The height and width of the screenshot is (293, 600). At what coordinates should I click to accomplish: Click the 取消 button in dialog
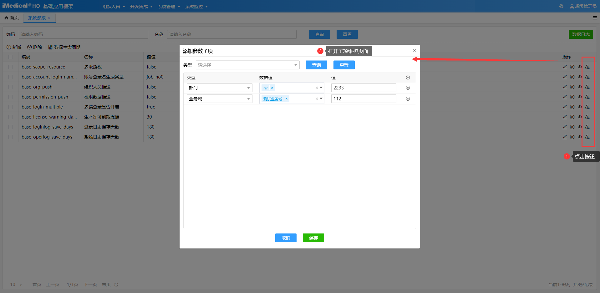(286, 238)
